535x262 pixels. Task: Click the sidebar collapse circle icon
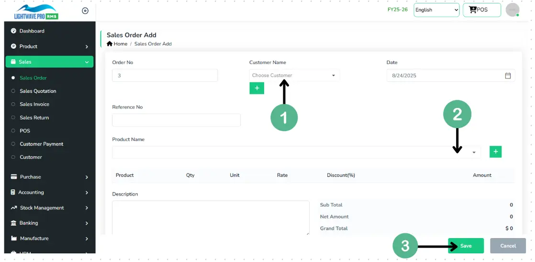coord(85,11)
